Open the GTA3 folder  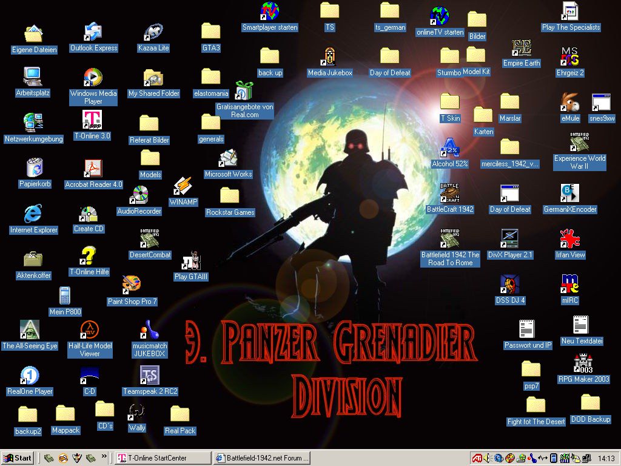(x=210, y=32)
